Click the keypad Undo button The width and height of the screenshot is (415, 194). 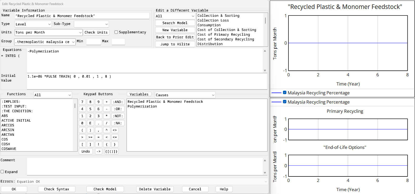[x=86, y=151]
